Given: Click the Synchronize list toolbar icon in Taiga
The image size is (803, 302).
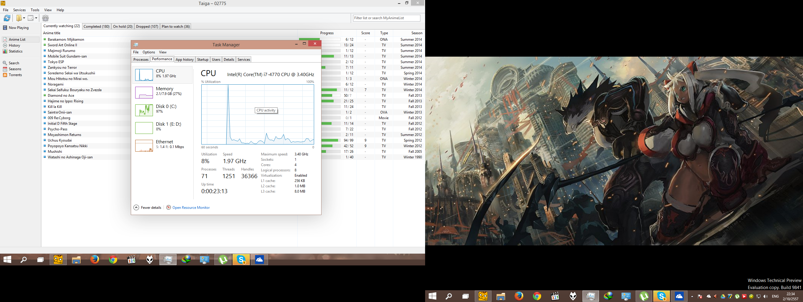Looking at the screenshot, I should click(x=7, y=18).
